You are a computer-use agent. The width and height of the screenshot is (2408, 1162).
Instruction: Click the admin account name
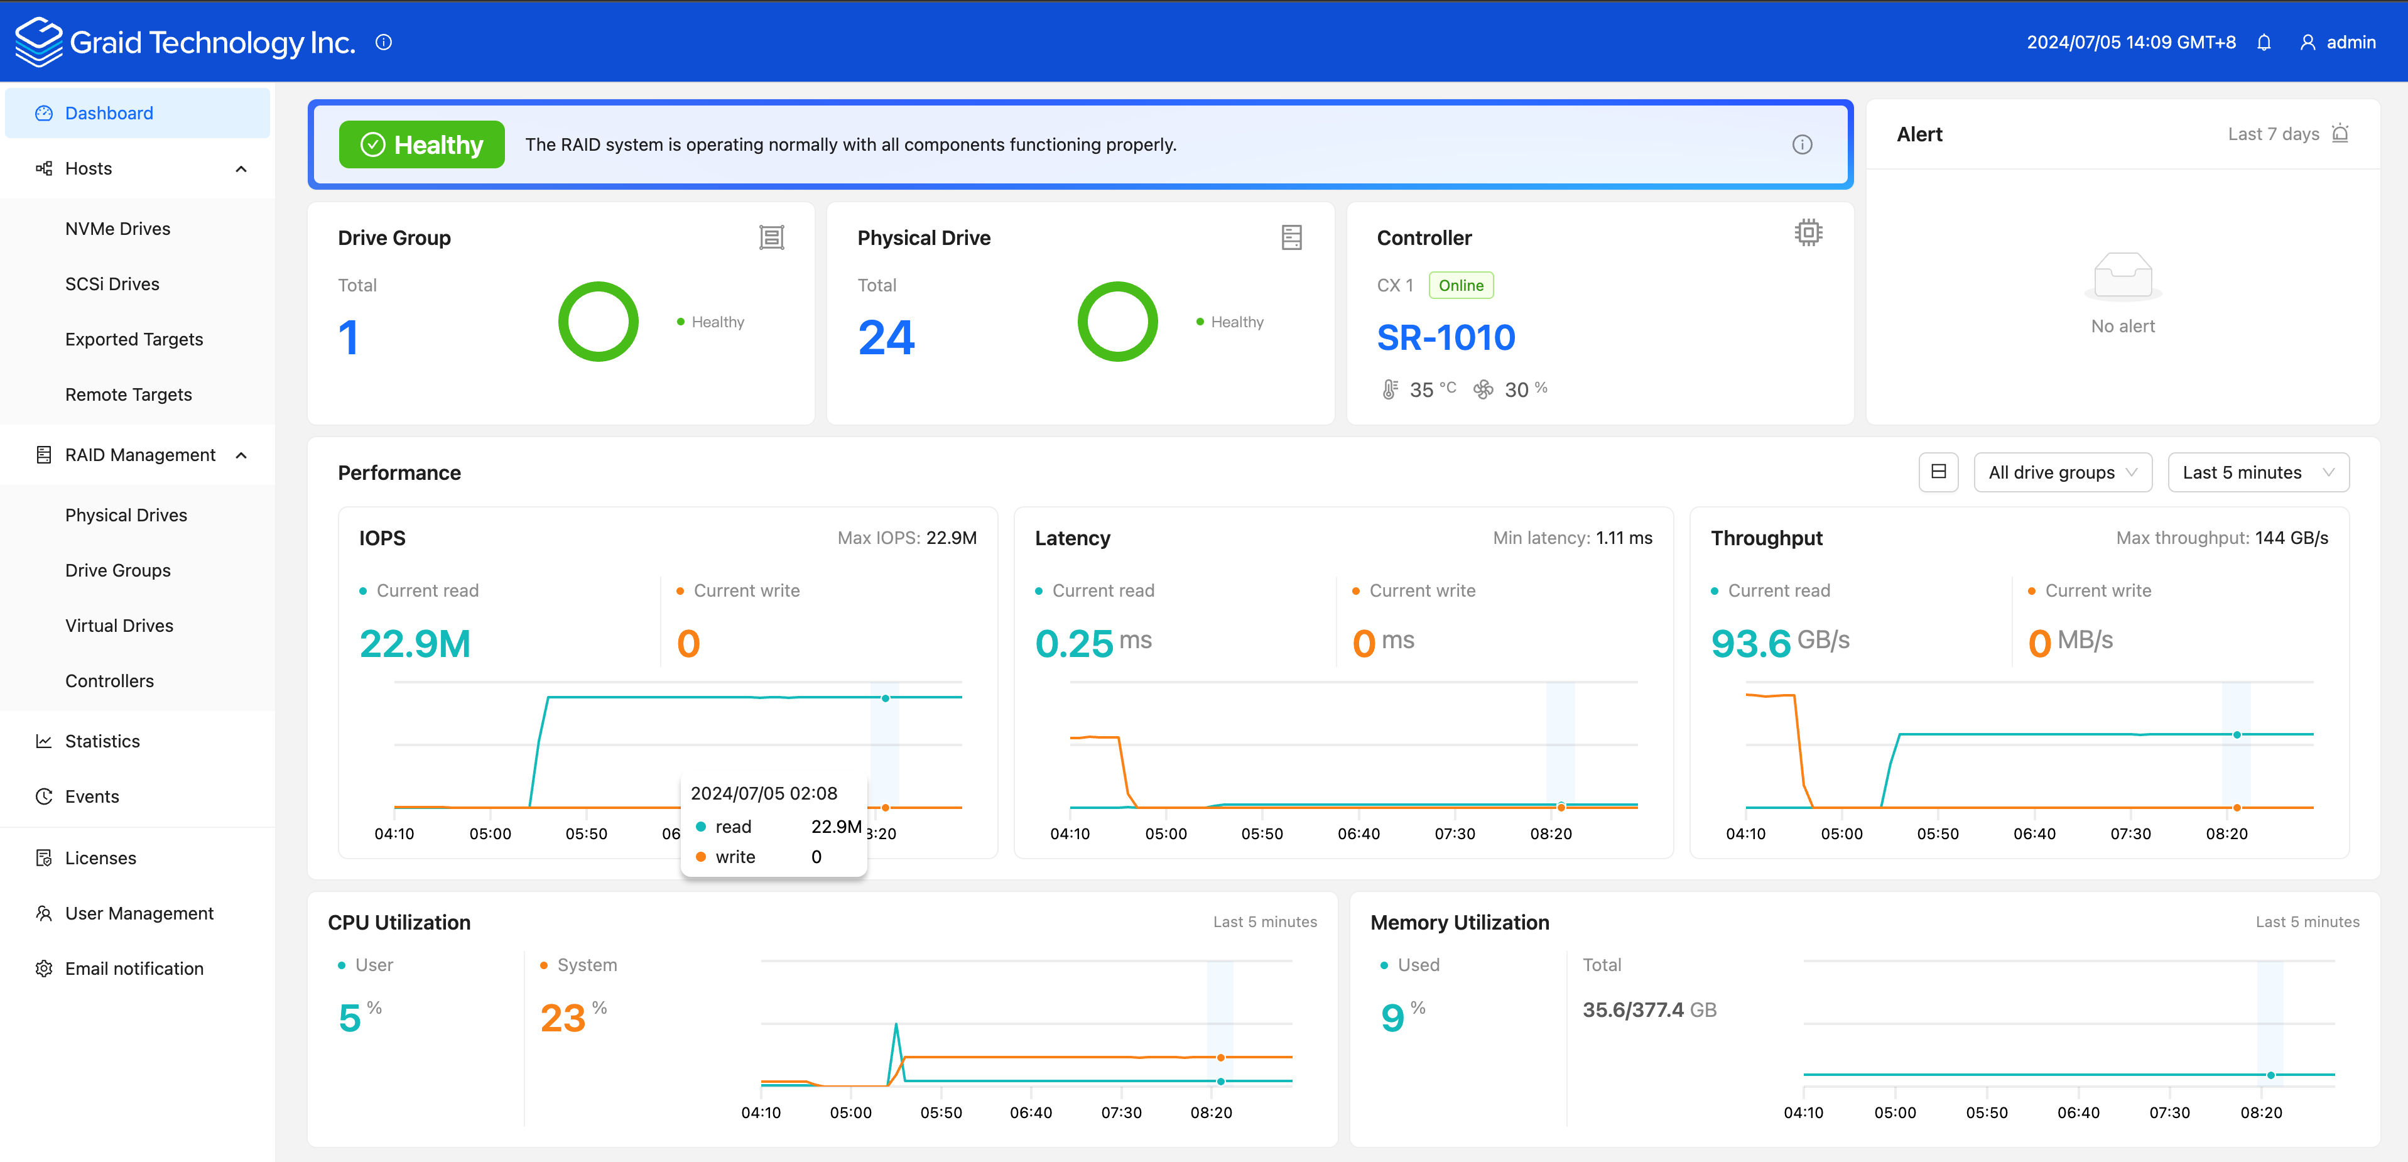pos(2350,42)
